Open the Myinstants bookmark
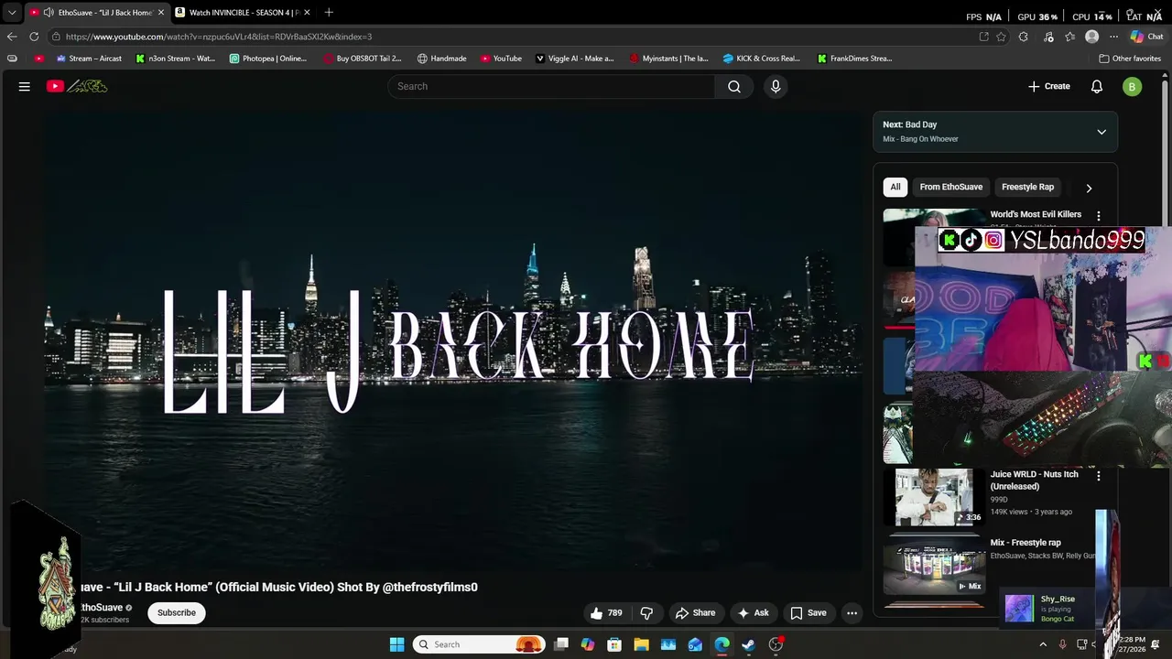 [x=669, y=59]
